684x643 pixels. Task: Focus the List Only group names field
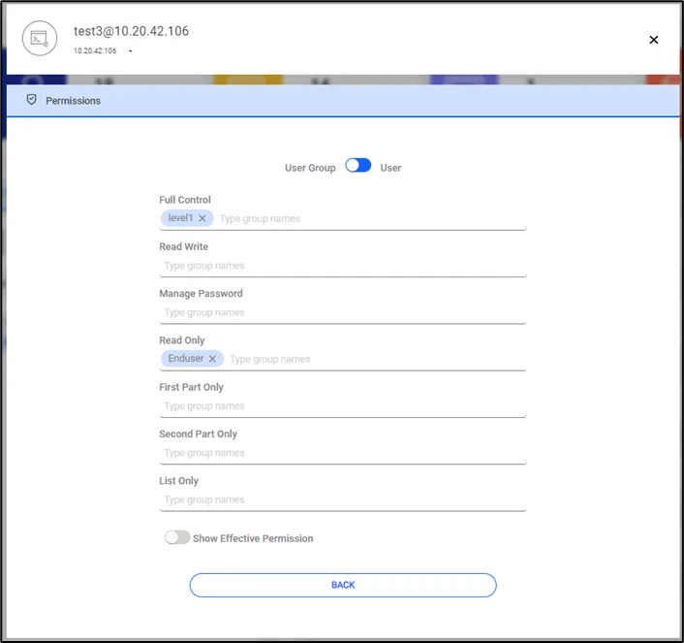tap(343, 499)
